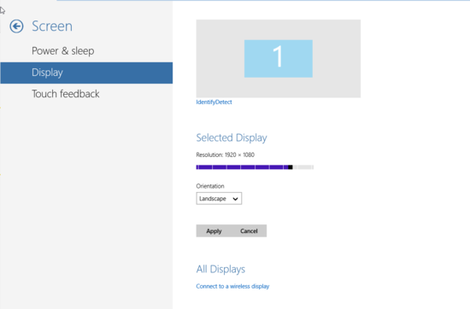Open the Orientation Landscape dropdown
470x309 pixels.
(219, 199)
